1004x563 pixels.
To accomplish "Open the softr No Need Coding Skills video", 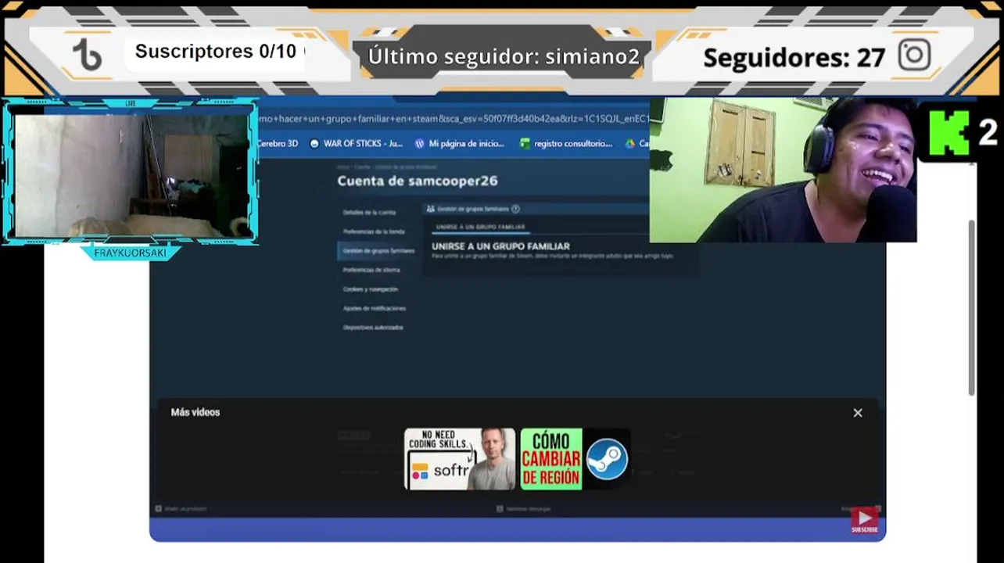I will 460,459.
